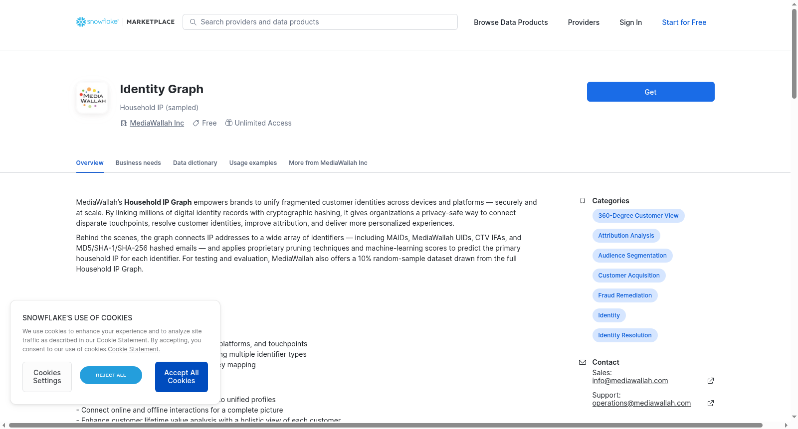This screenshot has height=429, width=798.
Task: Email support at operations@mediawallah.com
Action: (x=641, y=403)
